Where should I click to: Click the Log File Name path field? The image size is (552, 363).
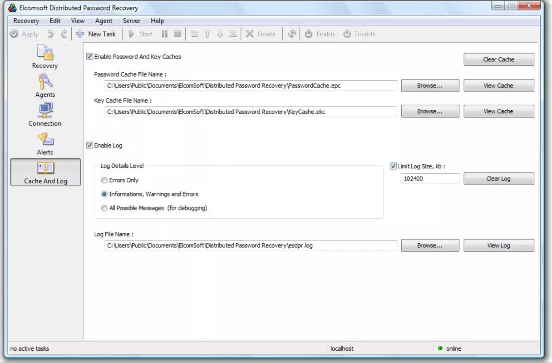tap(251, 245)
